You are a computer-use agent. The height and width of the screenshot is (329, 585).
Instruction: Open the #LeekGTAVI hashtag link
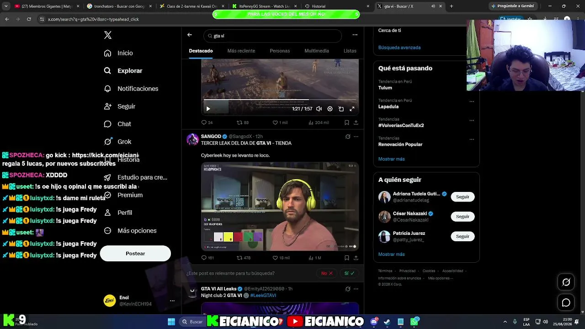(263, 296)
